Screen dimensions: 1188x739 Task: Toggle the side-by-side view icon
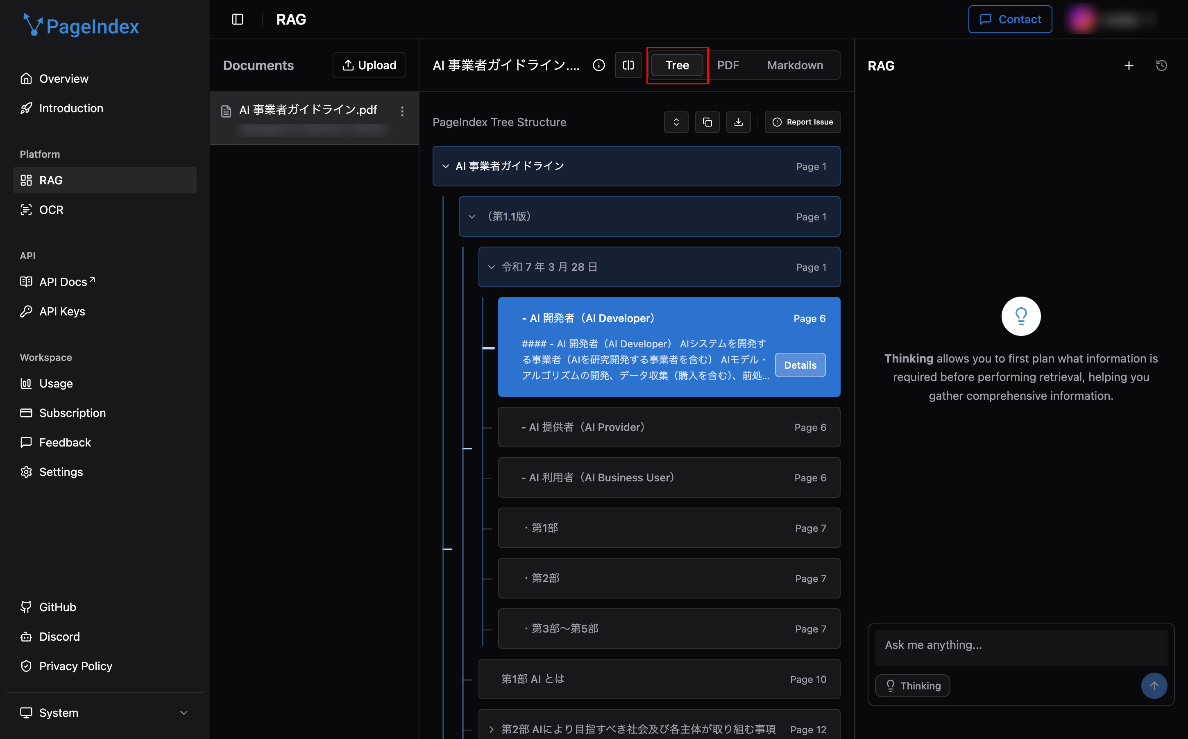628,65
